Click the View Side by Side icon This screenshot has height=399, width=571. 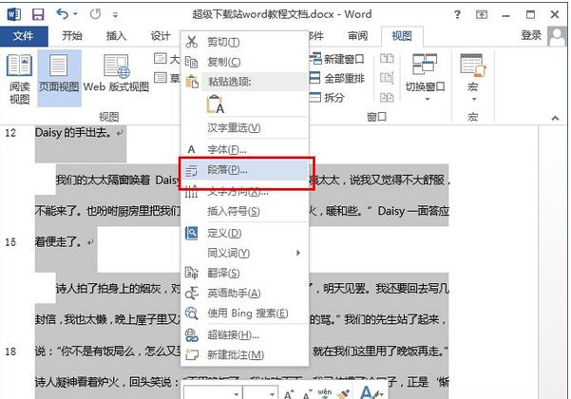[387, 58]
